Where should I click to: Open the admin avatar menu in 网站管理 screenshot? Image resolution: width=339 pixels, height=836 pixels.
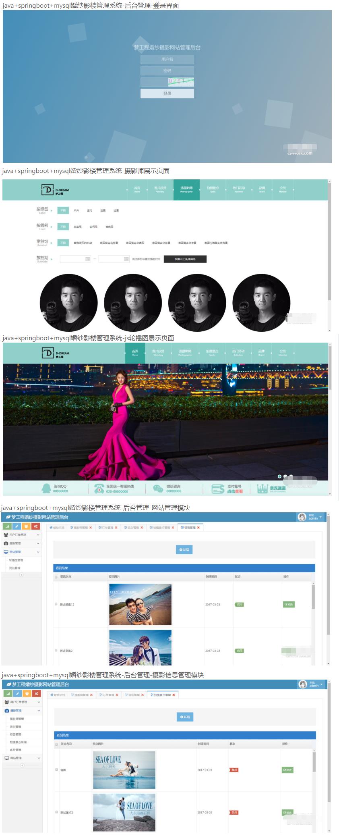pyautogui.click(x=310, y=517)
